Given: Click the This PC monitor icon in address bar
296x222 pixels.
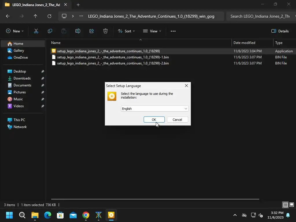Looking at the screenshot, I should pyautogui.click(x=64, y=16).
